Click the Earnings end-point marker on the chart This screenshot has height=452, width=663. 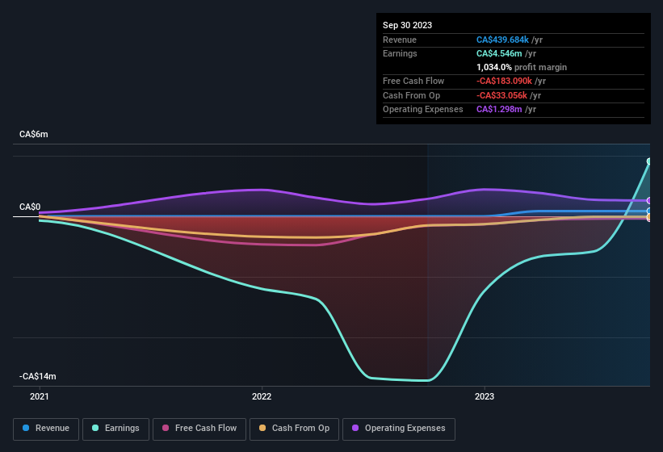tap(649, 161)
